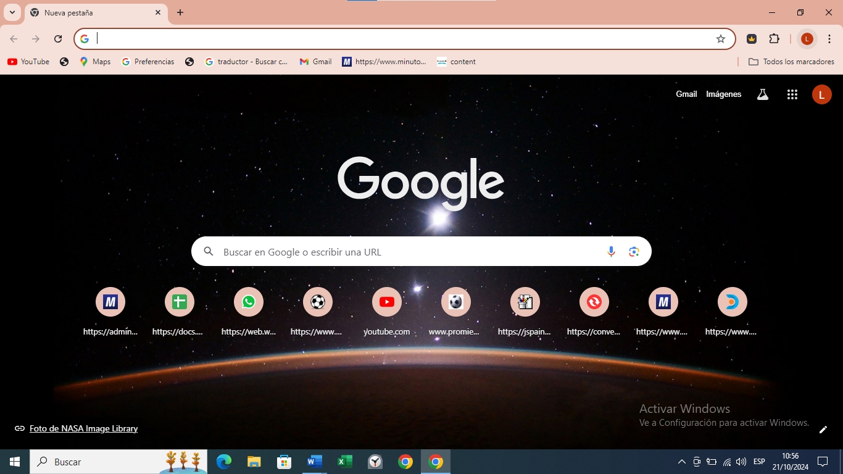Open Excel from the taskbar
Image resolution: width=843 pixels, height=474 pixels.
pos(345,462)
